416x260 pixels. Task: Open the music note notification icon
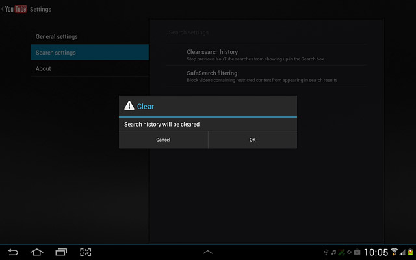(333, 252)
